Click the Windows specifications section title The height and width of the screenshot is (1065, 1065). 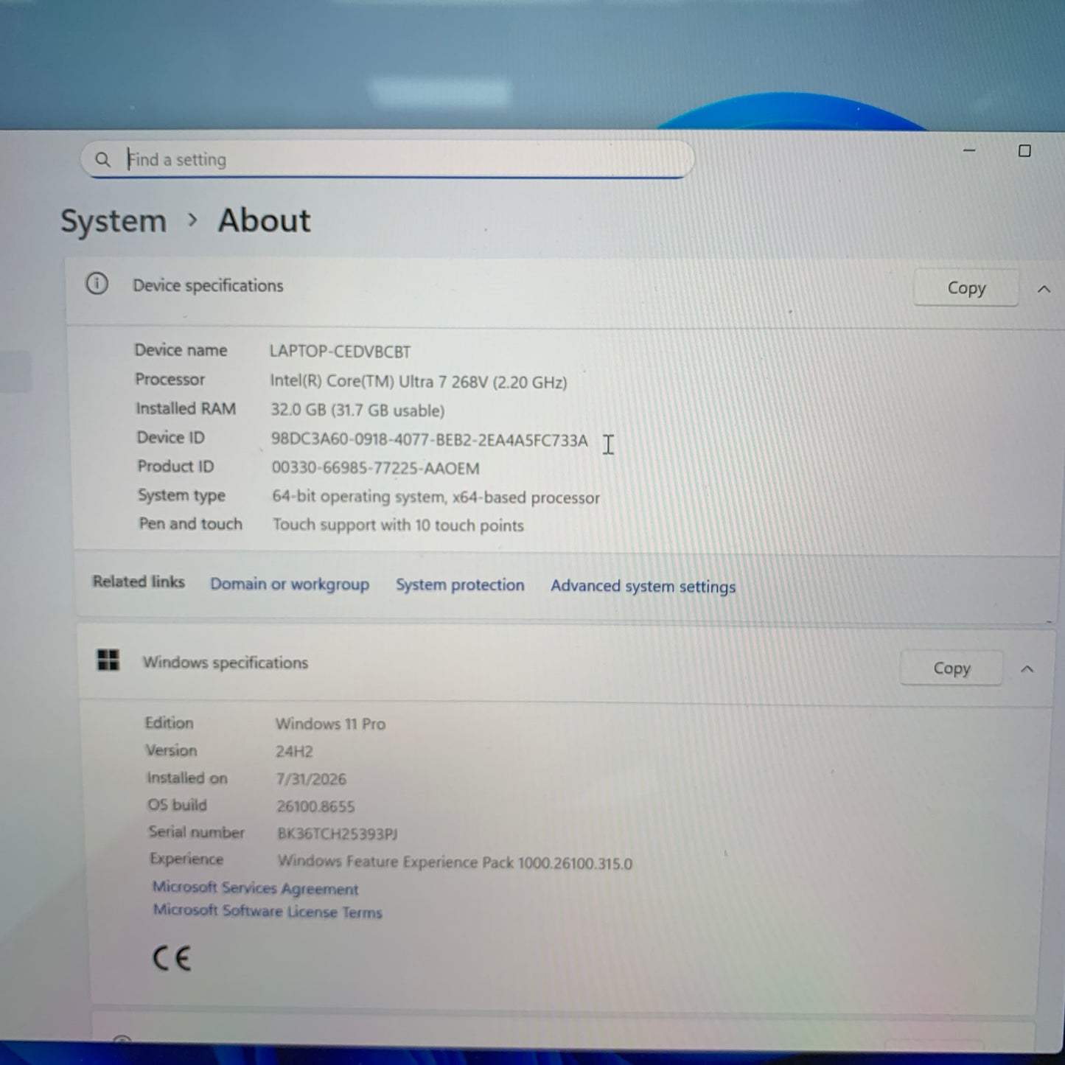coord(226,663)
